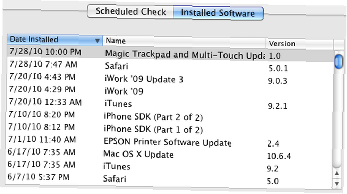Viewport: 347px width, 194px height.
Task: Select iTunes in the 7/20/10 12:33 AM row
Action: click(x=118, y=104)
